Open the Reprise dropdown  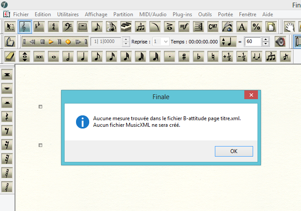165,42
